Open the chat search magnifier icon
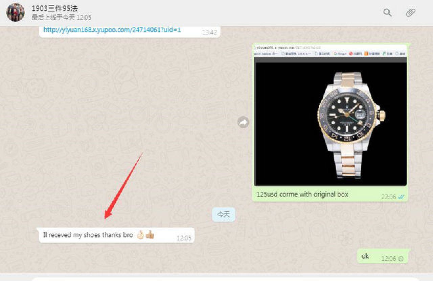This screenshot has width=433, height=281. point(387,13)
